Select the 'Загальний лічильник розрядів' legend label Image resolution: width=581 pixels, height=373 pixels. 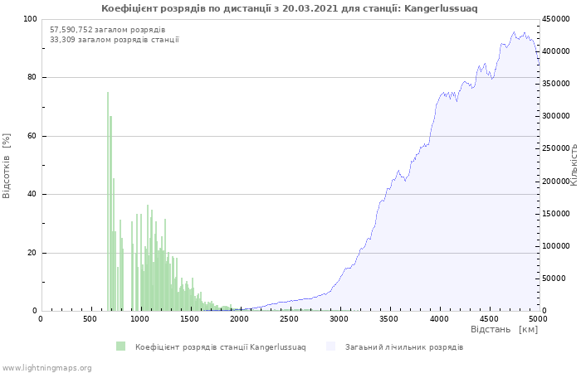404,346
